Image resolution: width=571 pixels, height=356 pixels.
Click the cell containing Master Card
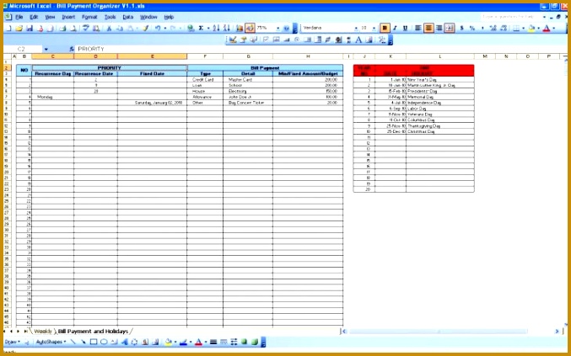(x=248, y=80)
